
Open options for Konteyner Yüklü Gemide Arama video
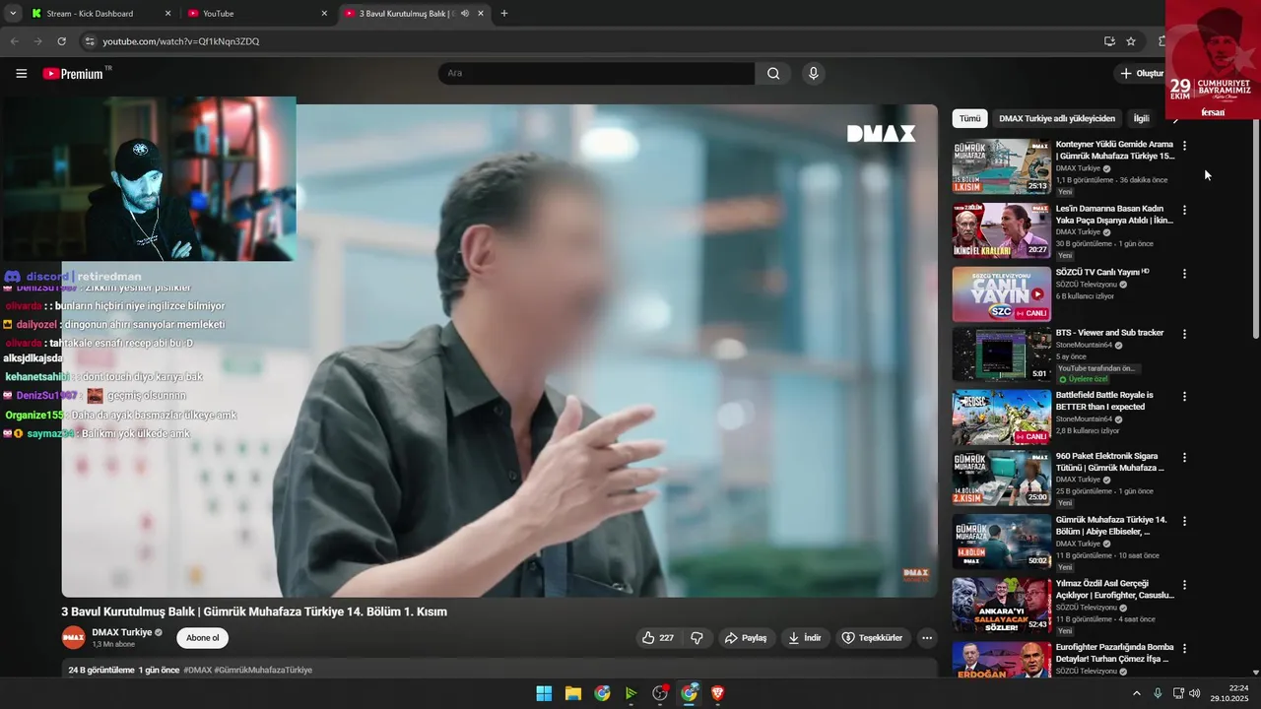click(x=1184, y=146)
